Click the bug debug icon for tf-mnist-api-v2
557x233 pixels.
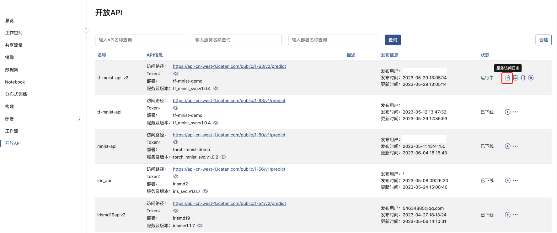[x=523, y=78]
